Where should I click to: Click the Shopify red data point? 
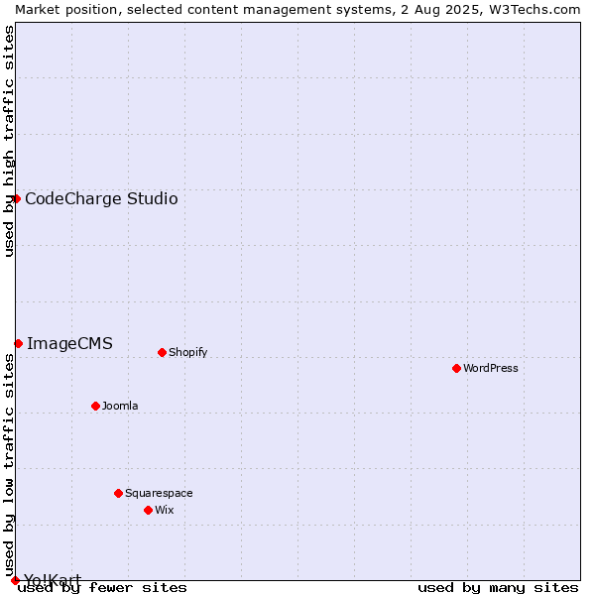coord(162,352)
